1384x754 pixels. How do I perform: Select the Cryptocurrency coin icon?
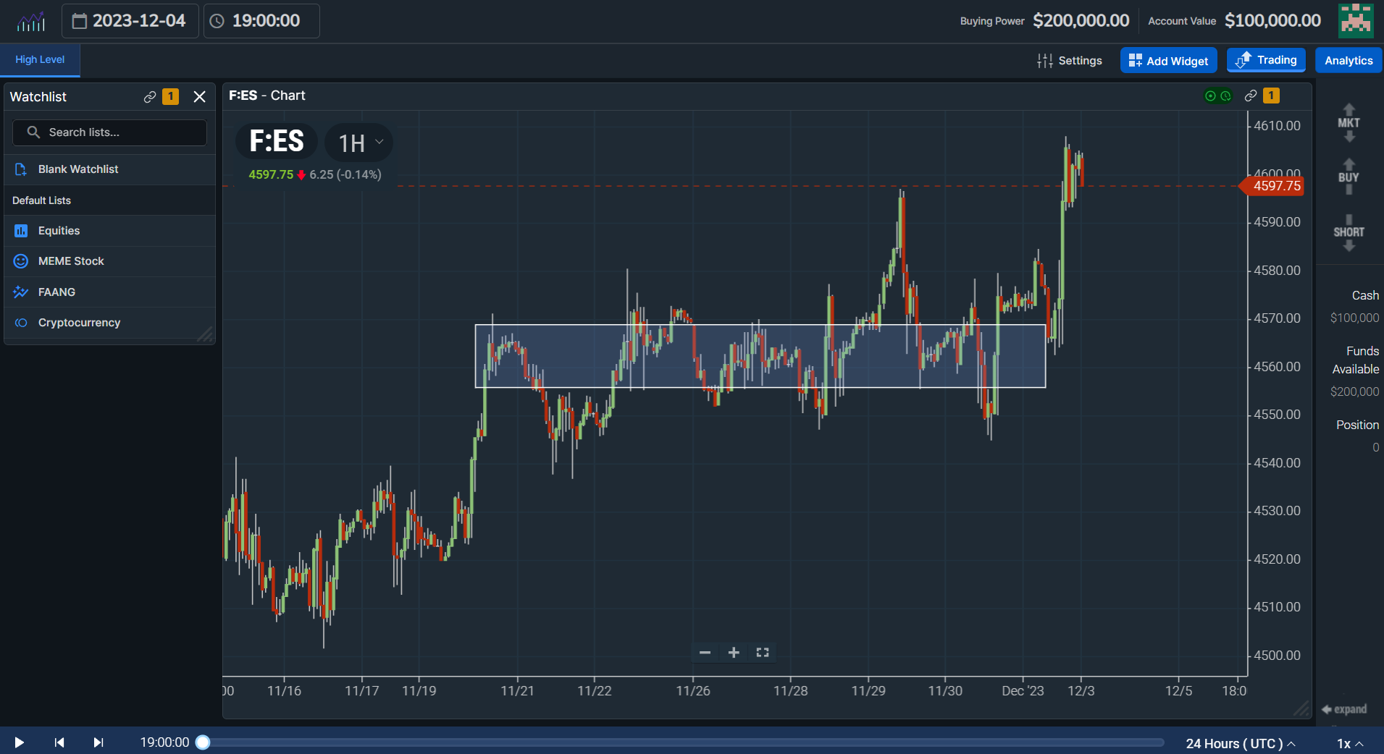[x=21, y=323]
